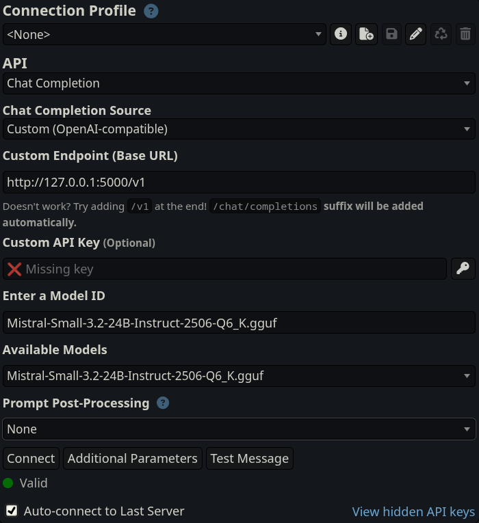View connection profile details info icon
Screen dimensions: 479x523
point(341,34)
